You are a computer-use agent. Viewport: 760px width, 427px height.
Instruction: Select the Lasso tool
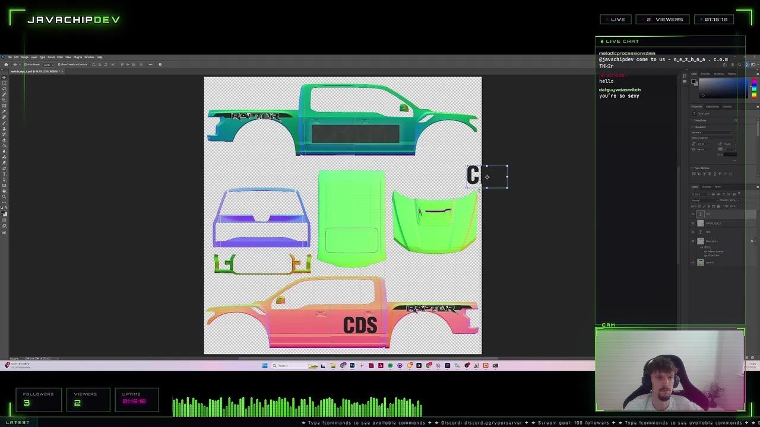coord(4,89)
